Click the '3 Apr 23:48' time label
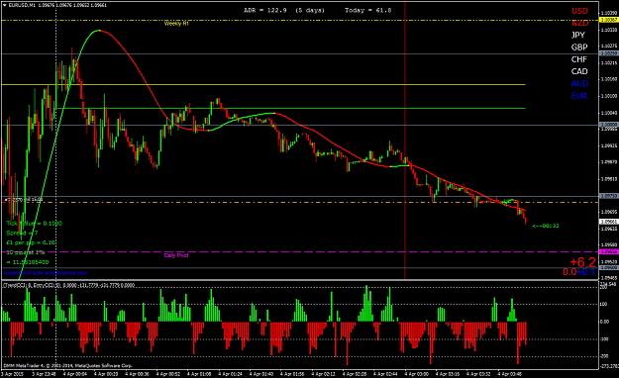The image size is (619, 378). [x=44, y=374]
